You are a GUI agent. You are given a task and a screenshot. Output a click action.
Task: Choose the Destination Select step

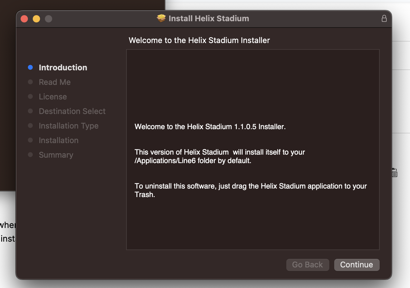[x=72, y=111]
